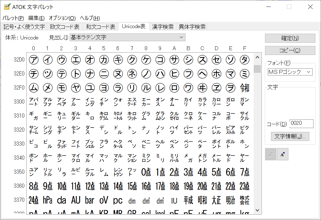Click the コード(D) input field
The image size is (321, 220).
click(x=301, y=124)
